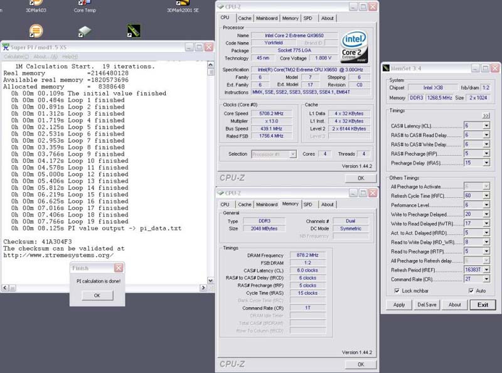Switch to SPD tab in upper CPU-Z
502x373 pixels.
[x=307, y=18]
